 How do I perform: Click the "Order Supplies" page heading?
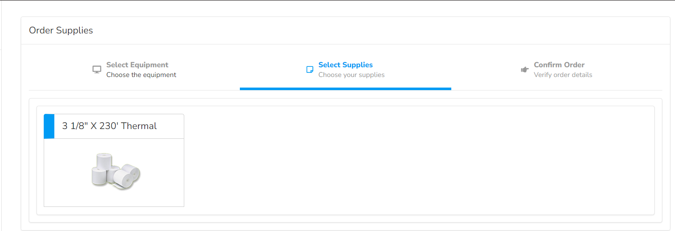point(61,30)
